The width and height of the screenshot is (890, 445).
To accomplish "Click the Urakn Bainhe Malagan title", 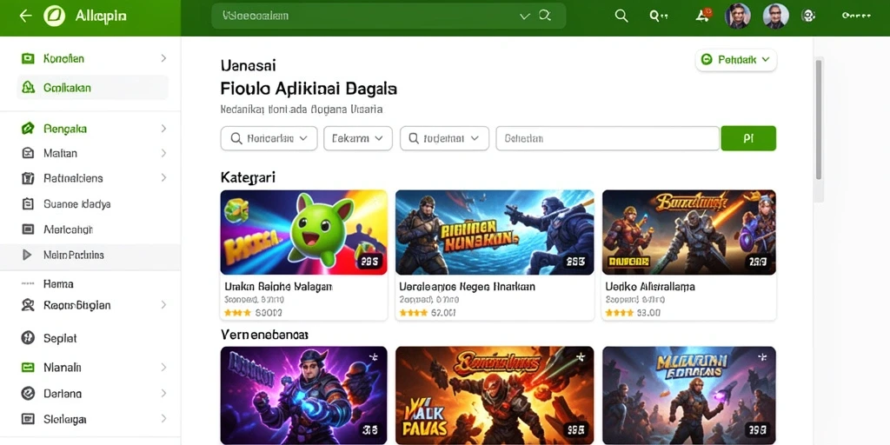I will click(x=278, y=287).
